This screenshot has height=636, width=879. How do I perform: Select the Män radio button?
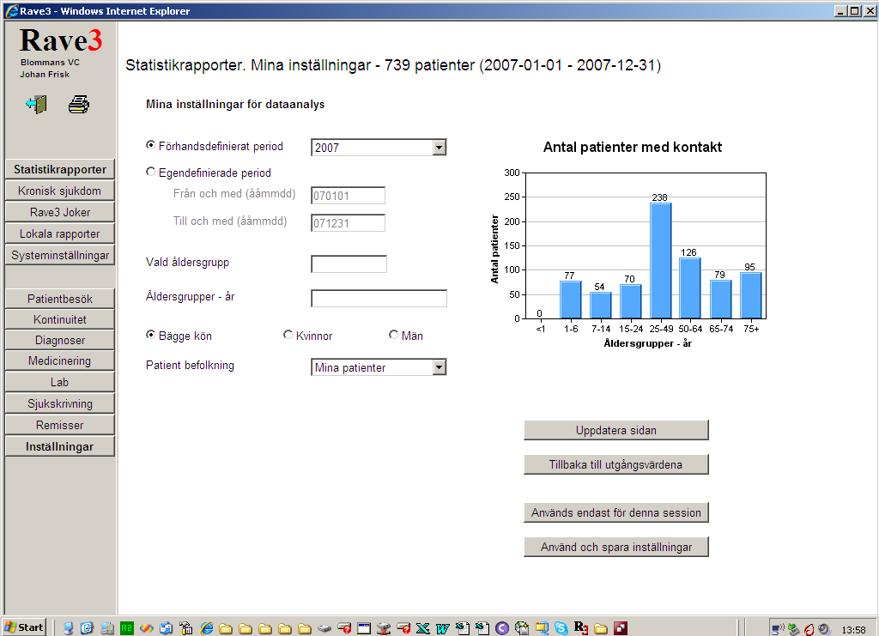click(x=393, y=335)
